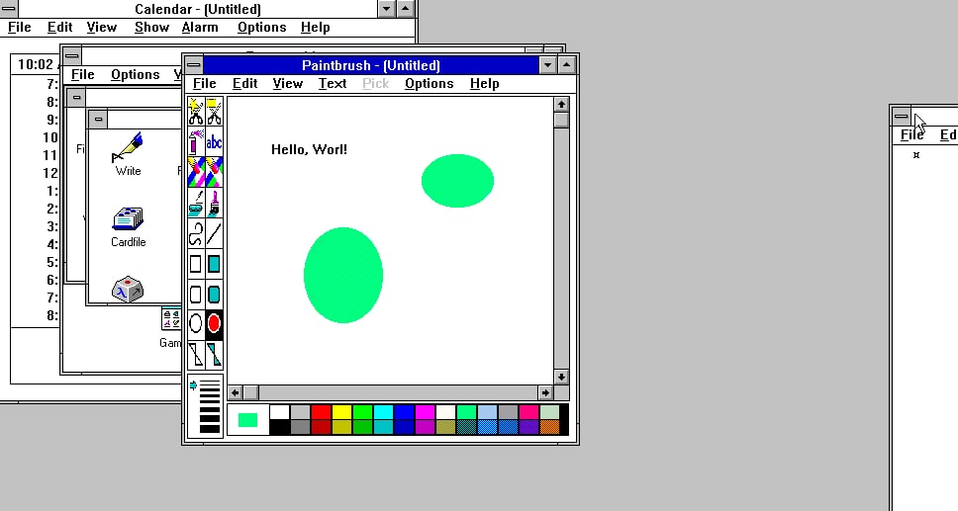This screenshot has width=958, height=511.
Task: Open the Calendar Alarm menu
Action: [x=200, y=28]
